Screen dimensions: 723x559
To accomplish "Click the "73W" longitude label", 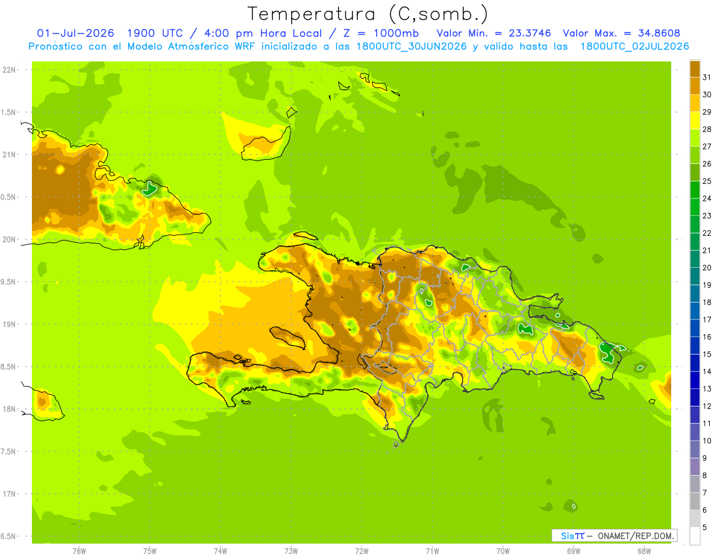I will tap(291, 552).
